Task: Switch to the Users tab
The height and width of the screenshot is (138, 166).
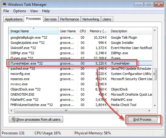Action: click(107, 19)
